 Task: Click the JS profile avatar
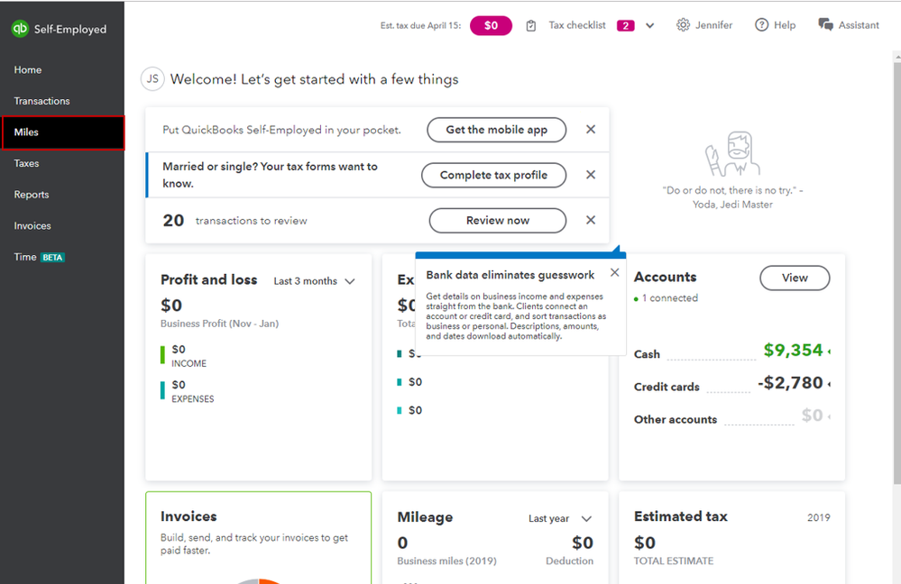point(152,79)
